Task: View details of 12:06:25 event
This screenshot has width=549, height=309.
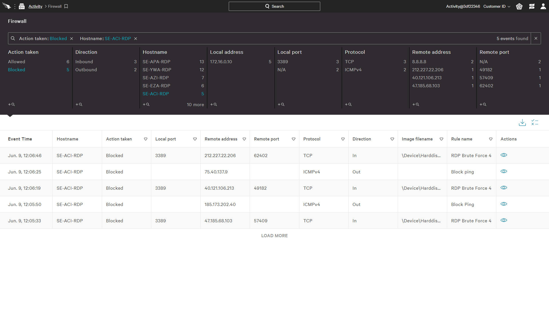Action: (x=504, y=171)
